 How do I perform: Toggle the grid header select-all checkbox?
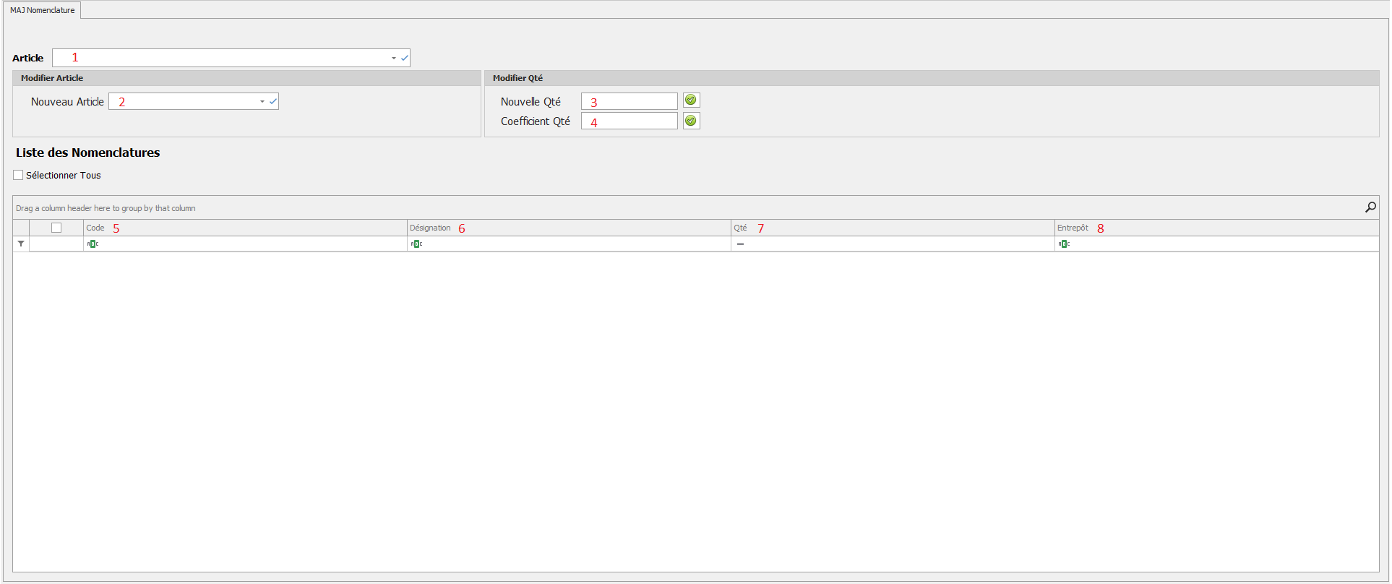[x=56, y=228]
